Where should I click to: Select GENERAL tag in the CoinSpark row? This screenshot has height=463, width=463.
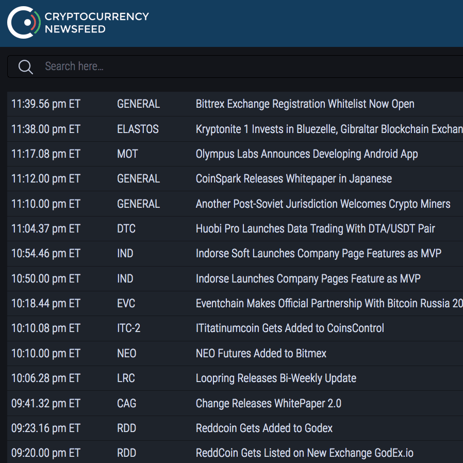tap(138, 178)
